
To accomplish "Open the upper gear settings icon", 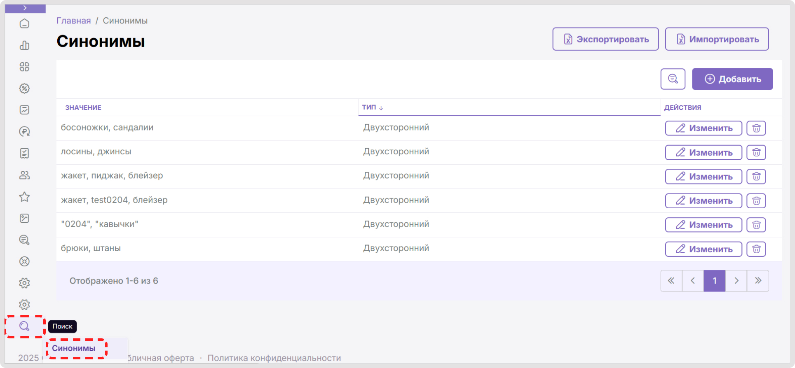I will 25,283.
